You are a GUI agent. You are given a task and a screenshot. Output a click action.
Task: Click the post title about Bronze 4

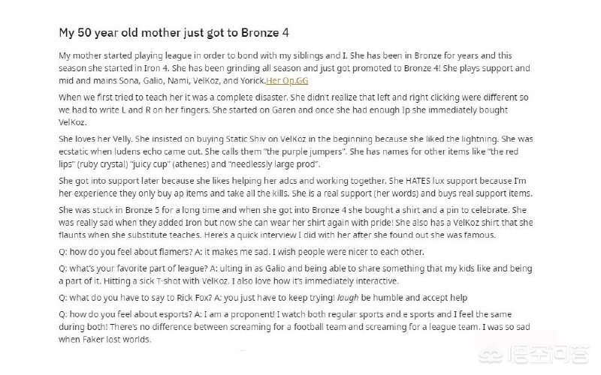(174, 33)
